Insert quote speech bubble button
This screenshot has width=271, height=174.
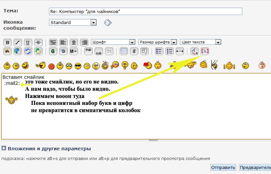[x=144, y=51]
